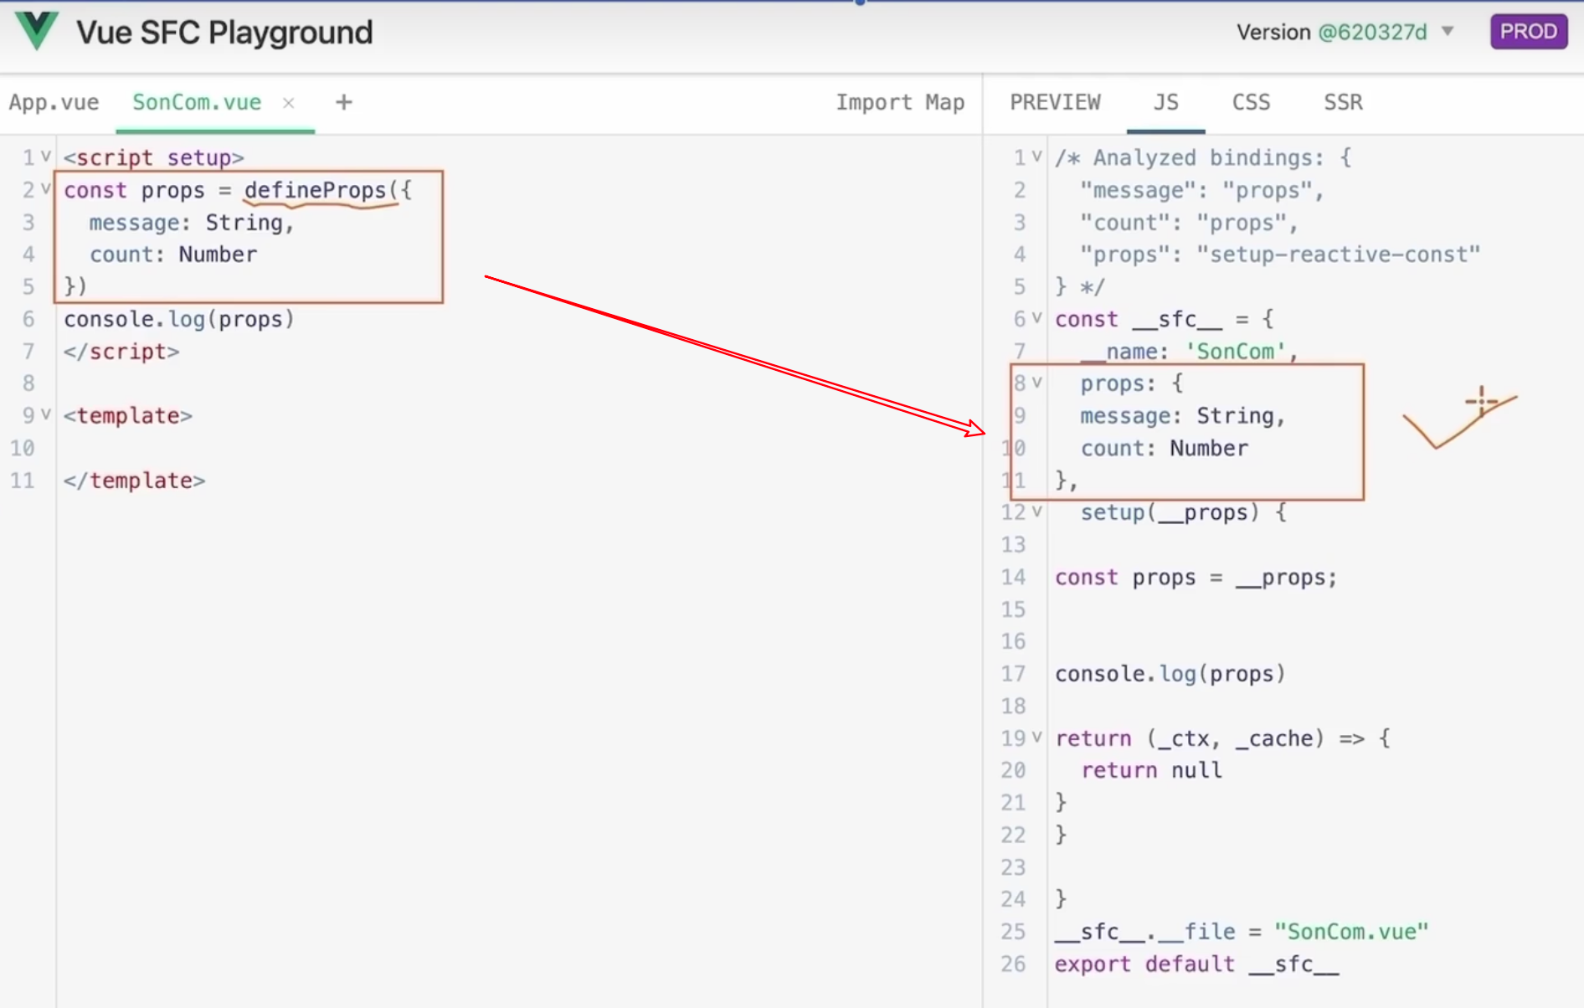
Task: Switch to the App.vue tab
Action: (x=54, y=102)
